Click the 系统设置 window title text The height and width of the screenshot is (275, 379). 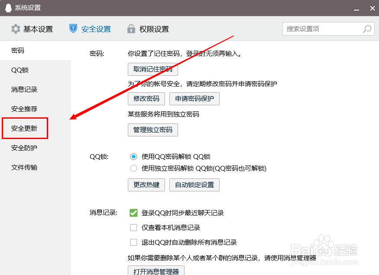coord(28,8)
